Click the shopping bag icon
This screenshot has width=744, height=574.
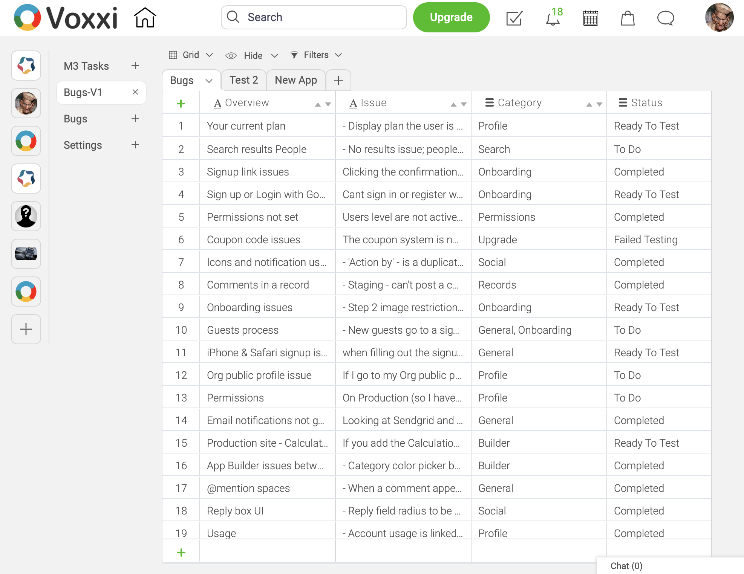pos(628,18)
